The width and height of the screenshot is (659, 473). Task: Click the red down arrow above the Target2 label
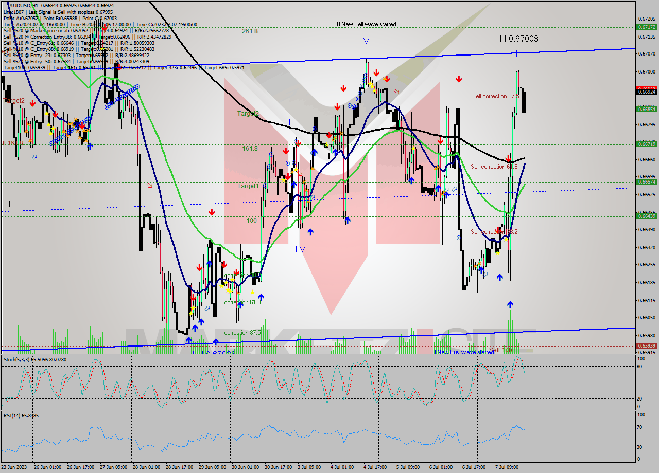click(337, 107)
